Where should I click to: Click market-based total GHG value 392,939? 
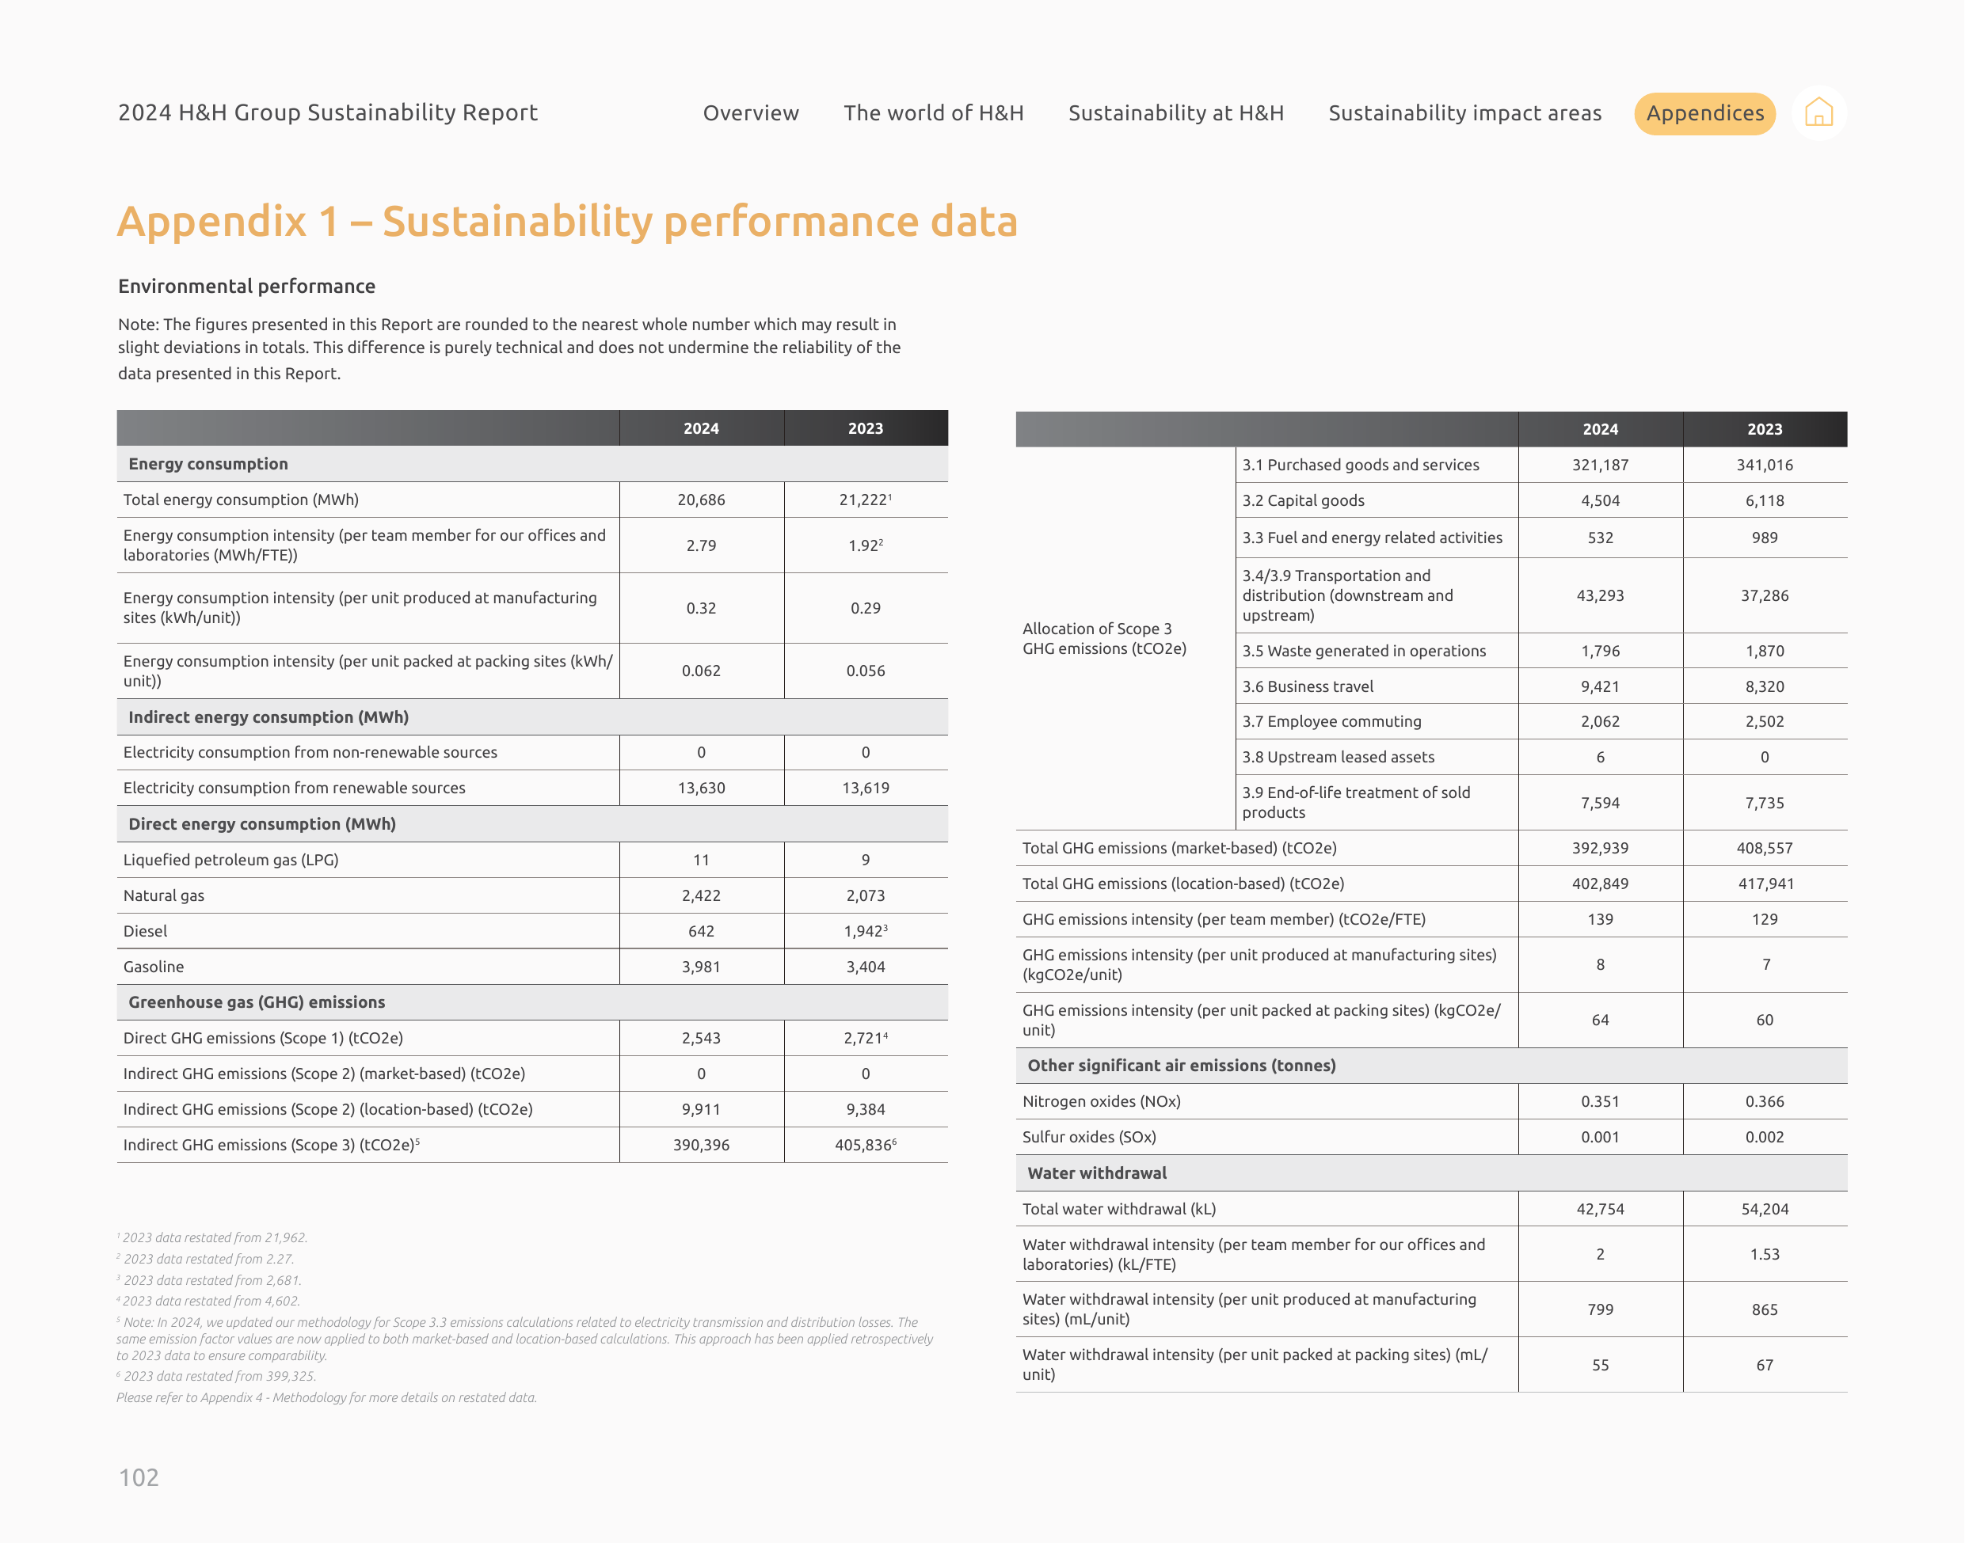[1600, 847]
